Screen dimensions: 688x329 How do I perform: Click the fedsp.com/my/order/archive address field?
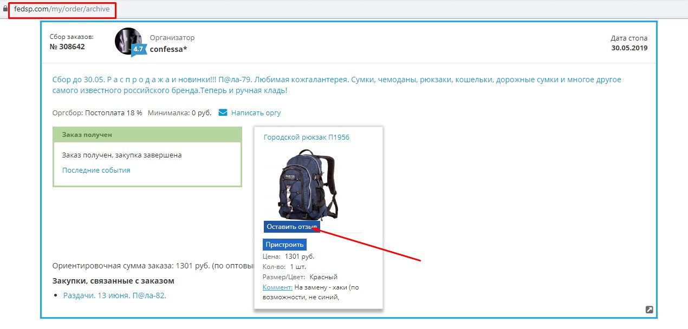pyautogui.click(x=62, y=10)
